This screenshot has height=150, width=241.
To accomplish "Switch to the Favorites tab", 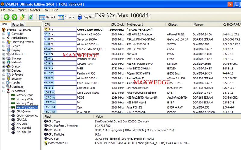I will point(18,24).
